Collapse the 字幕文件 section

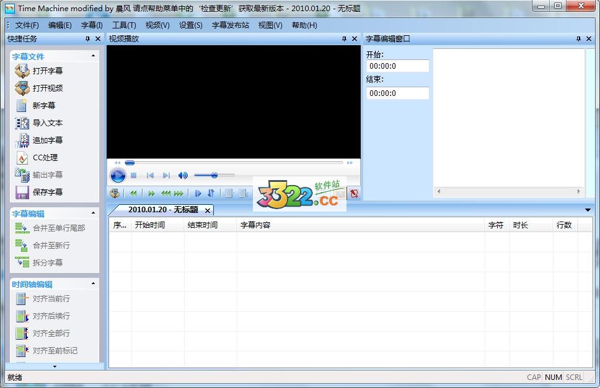pos(94,56)
